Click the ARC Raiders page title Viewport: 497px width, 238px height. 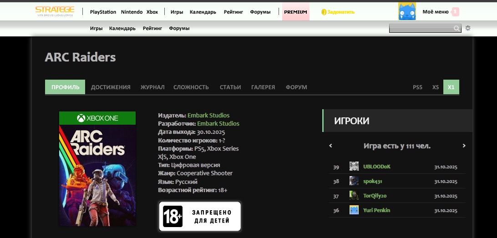click(80, 57)
